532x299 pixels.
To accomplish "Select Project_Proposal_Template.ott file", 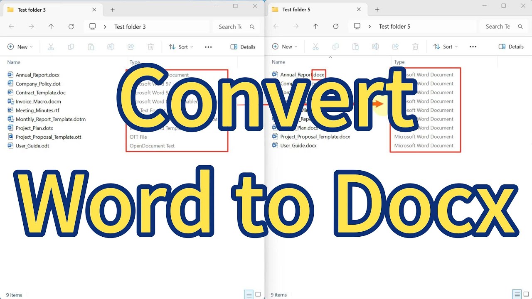I will click(x=44, y=137).
